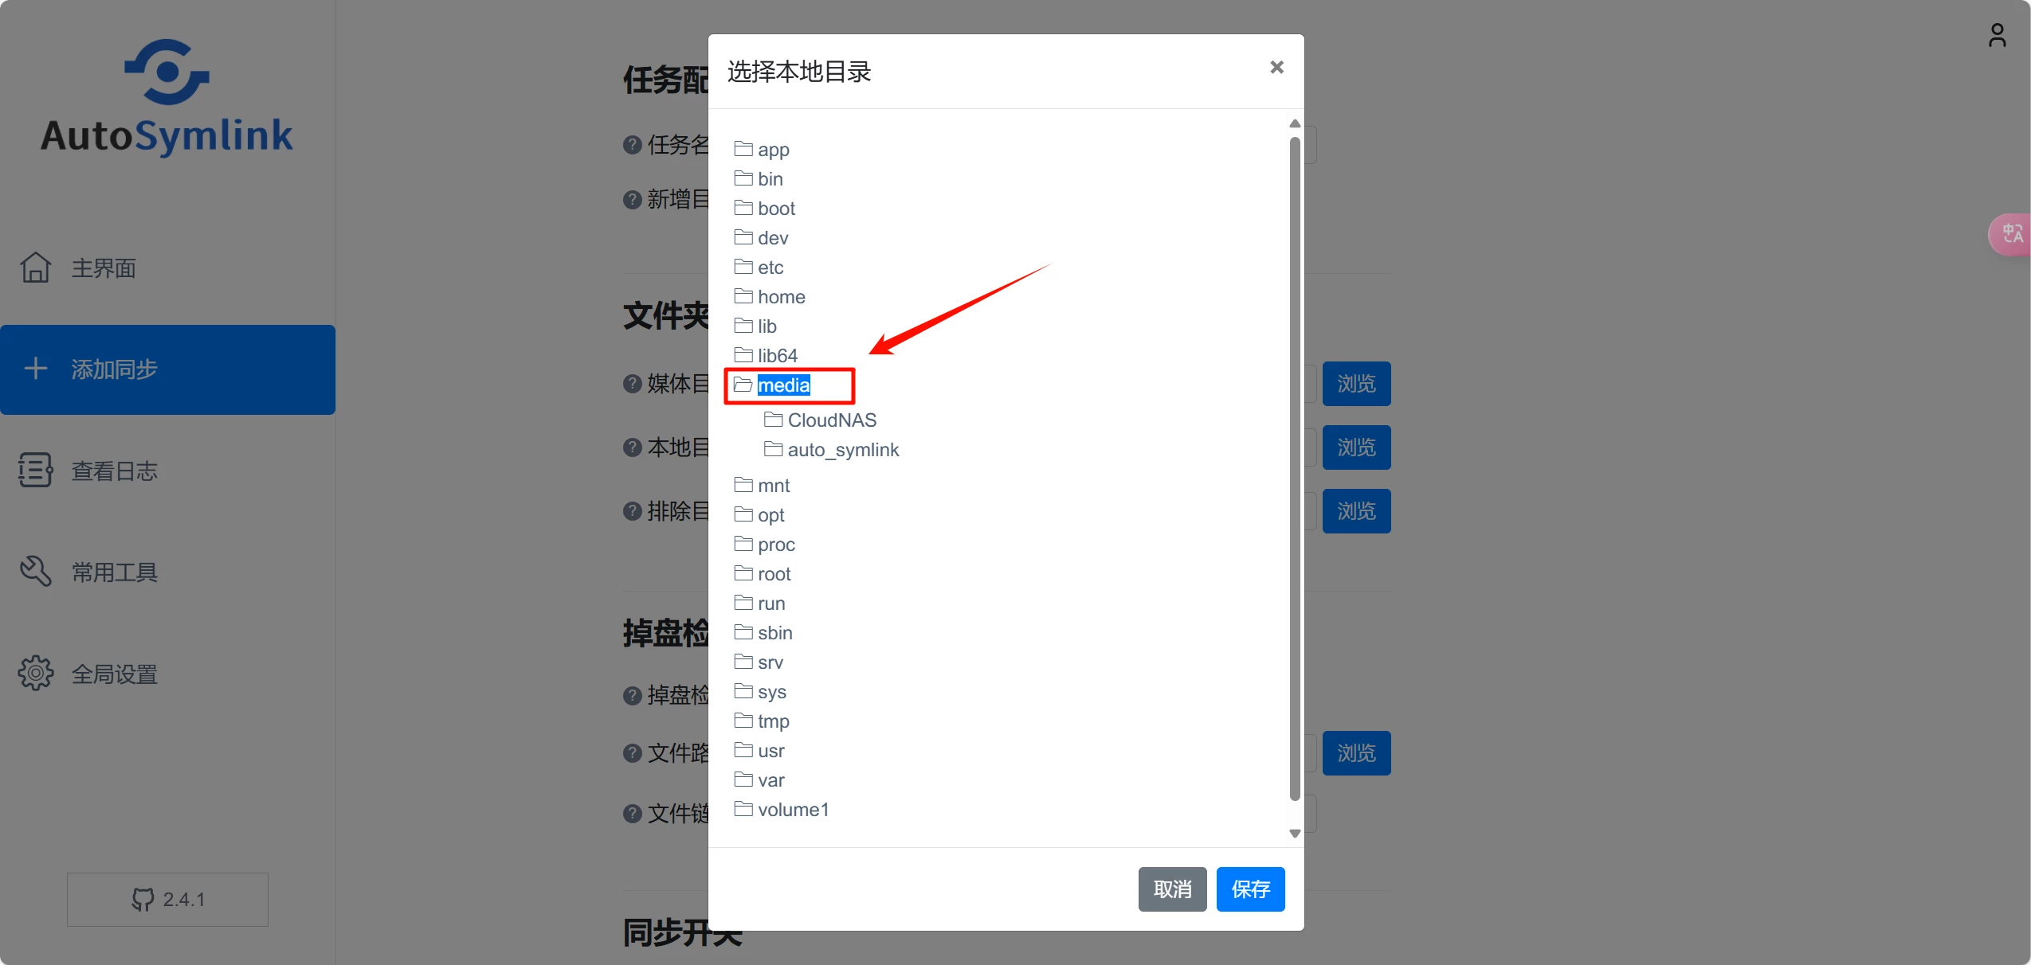2031x965 pixels.
Task: Close the 选择本地目录 dialog
Action: [1276, 68]
